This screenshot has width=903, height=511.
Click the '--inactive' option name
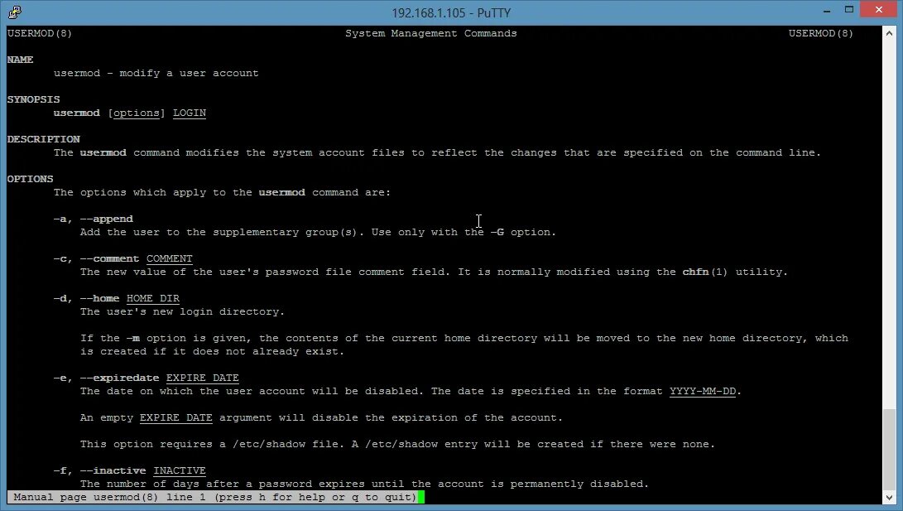pyautogui.click(x=113, y=470)
